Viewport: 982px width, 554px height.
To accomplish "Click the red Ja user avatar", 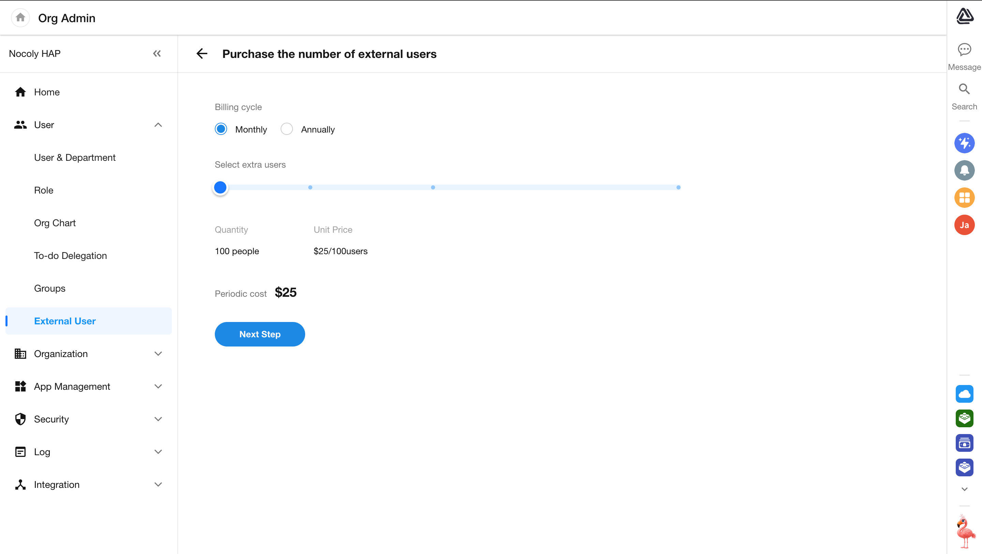I will (964, 225).
